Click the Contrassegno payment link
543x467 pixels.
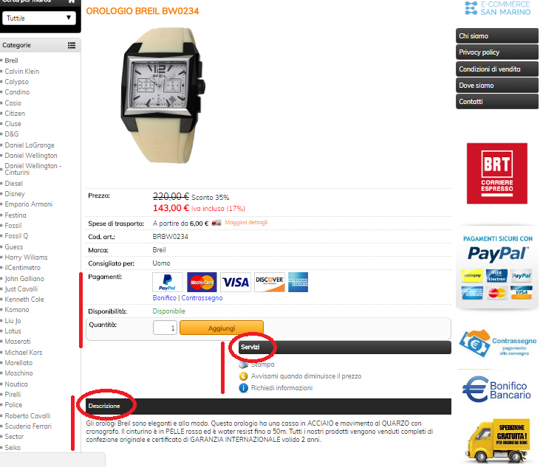(x=202, y=298)
